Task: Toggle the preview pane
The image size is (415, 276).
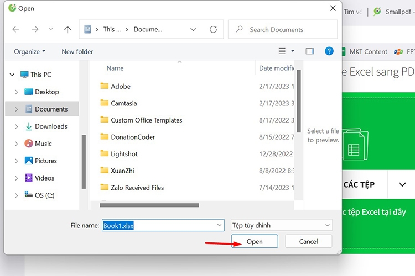Action: point(310,51)
